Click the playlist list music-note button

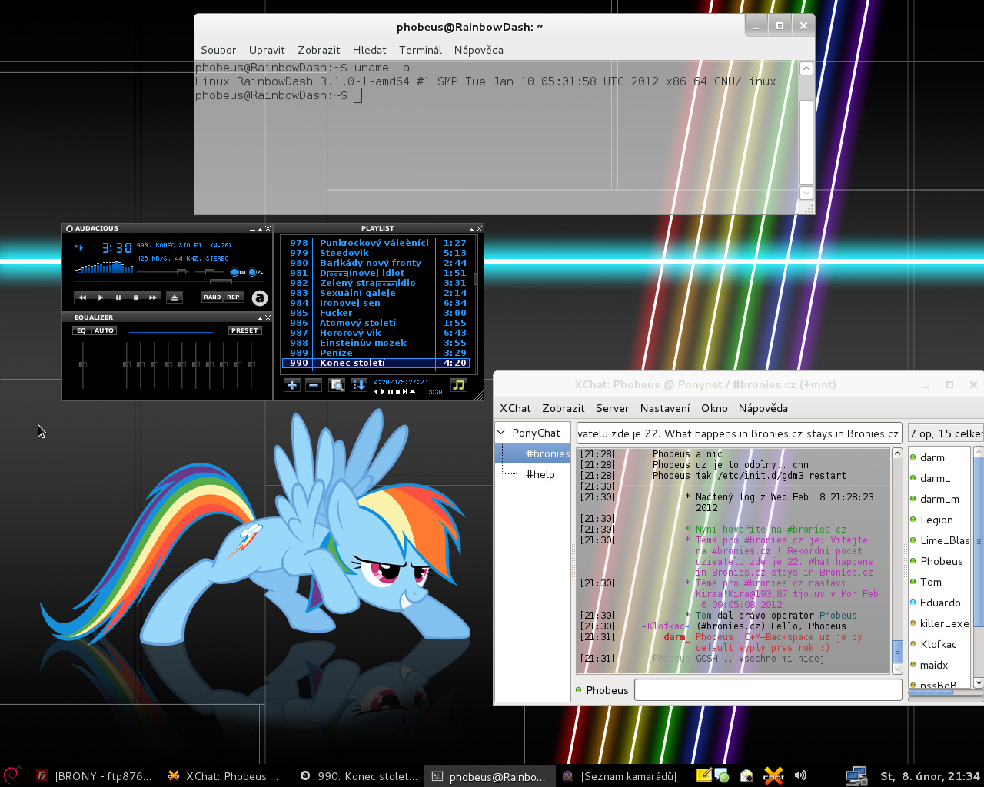[458, 385]
